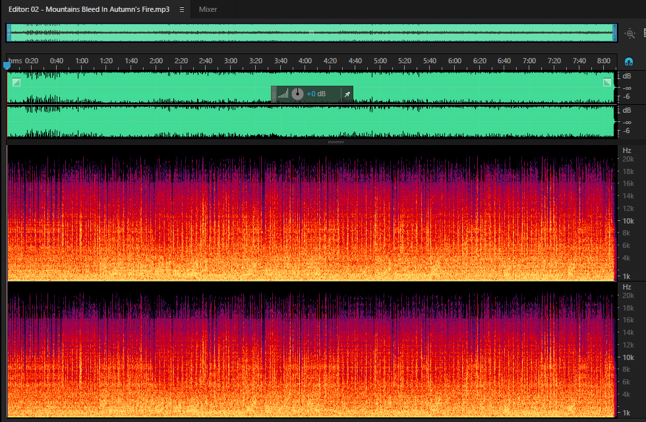Click the fade-out handle on the waveform
This screenshot has height=422, width=646.
click(x=607, y=82)
